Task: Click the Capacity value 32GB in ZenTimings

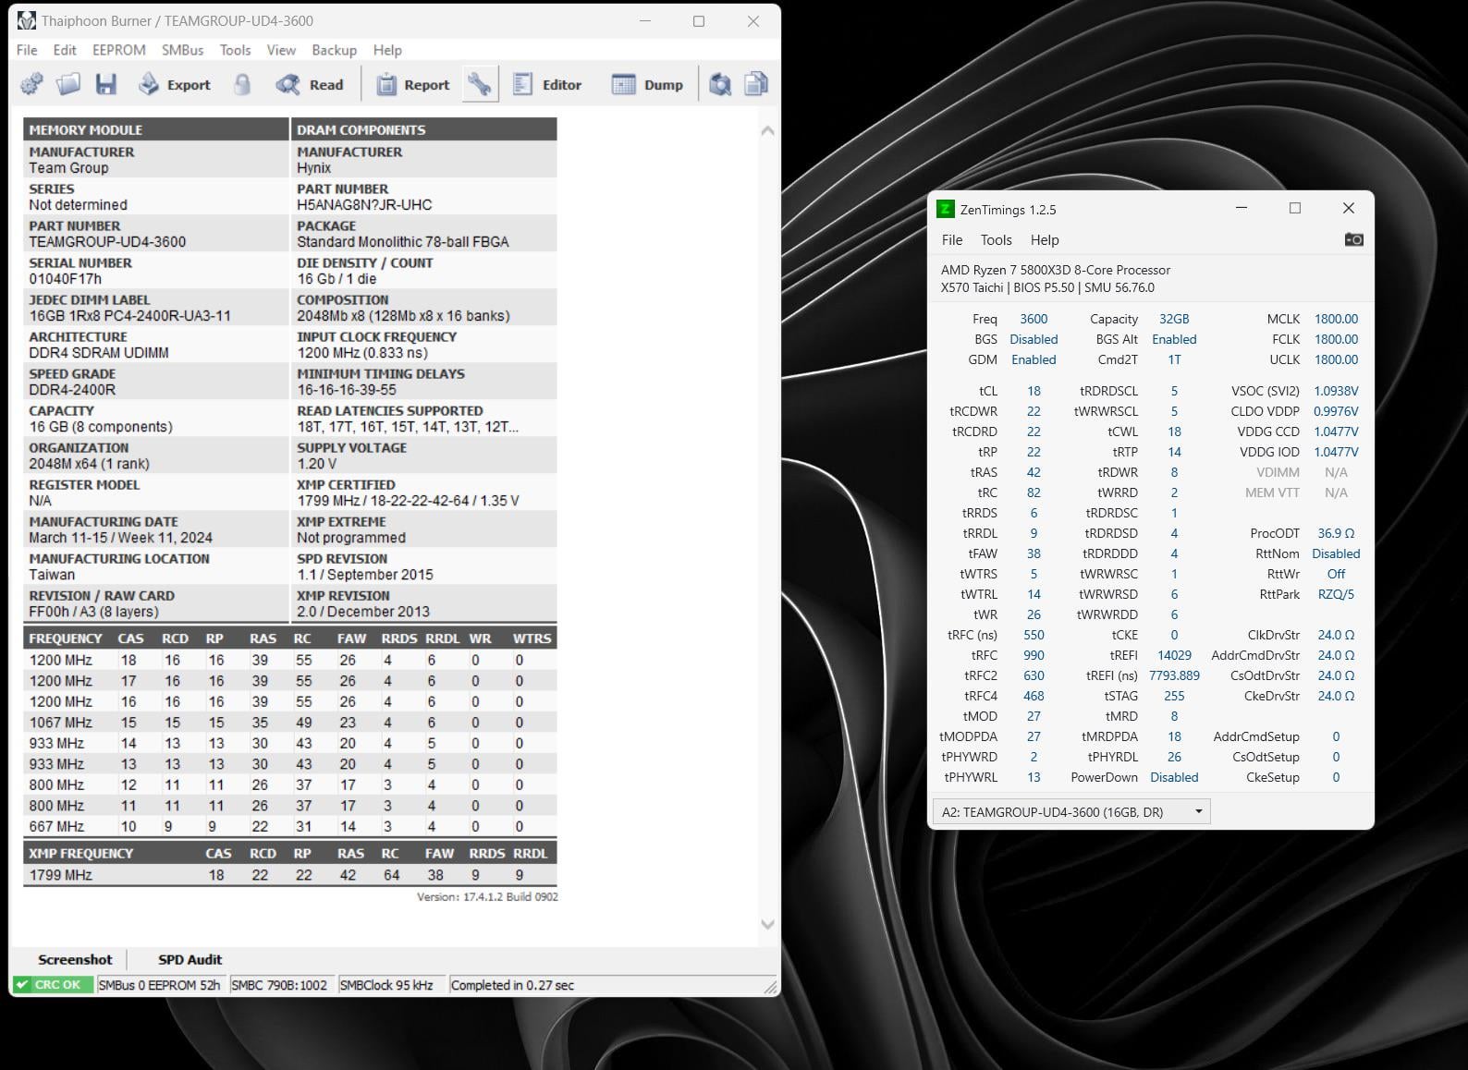Action: click(1174, 319)
